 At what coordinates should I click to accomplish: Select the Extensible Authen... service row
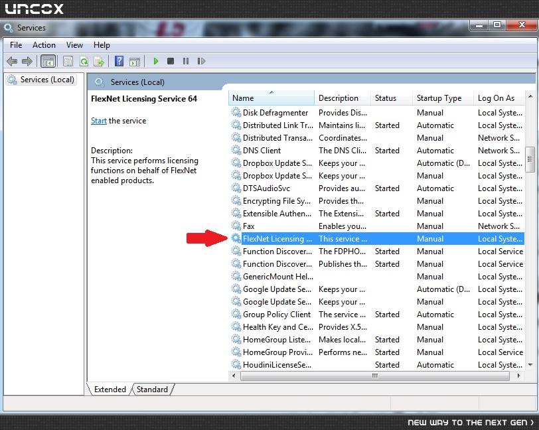pyautogui.click(x=376, y=214)
